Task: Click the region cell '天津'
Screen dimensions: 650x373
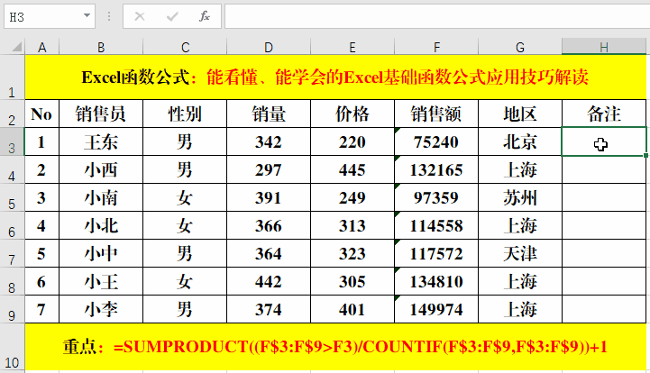Action: [520, 253]
